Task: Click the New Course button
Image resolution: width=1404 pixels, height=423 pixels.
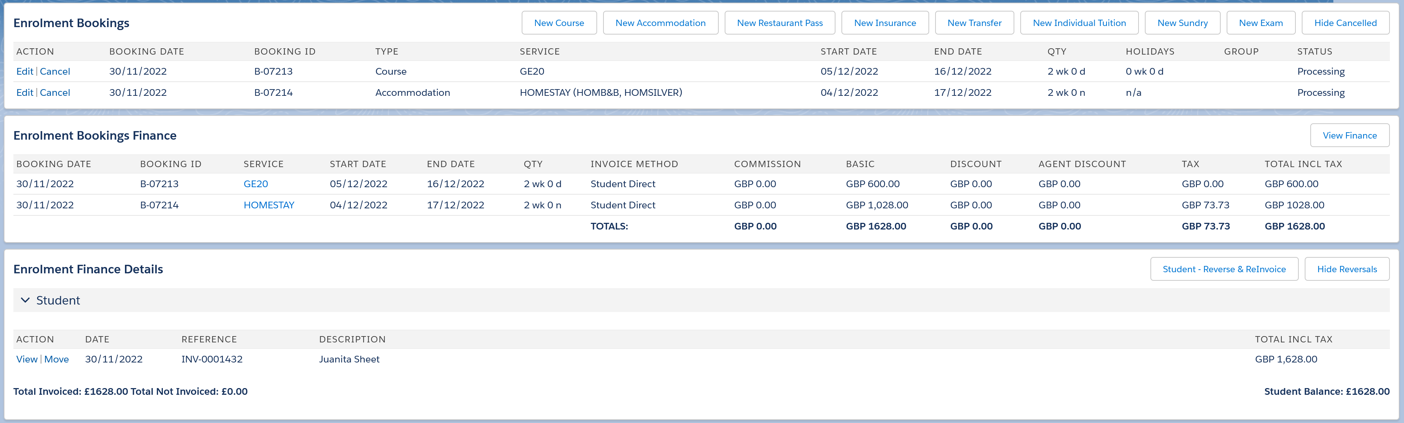Action: click(558, 23)
